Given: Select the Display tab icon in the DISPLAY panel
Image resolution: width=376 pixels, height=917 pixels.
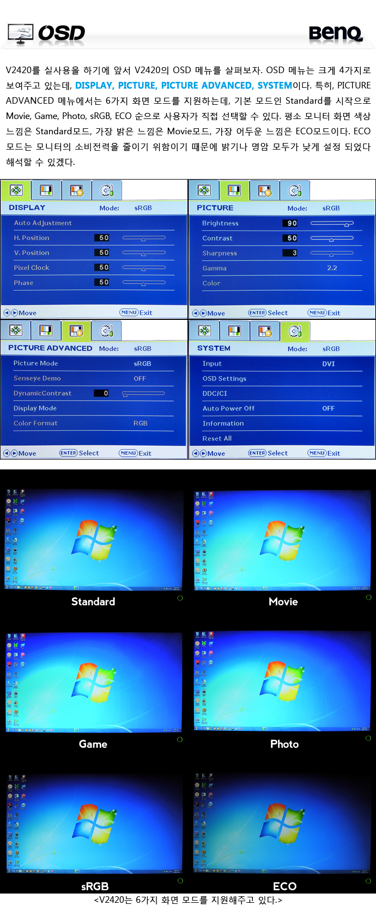Looking at the screenshot, I should click(16, 190).
